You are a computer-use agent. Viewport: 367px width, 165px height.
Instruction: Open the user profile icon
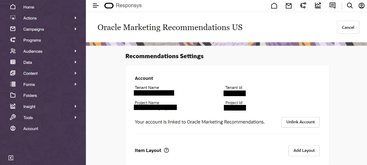pos(361,6)
